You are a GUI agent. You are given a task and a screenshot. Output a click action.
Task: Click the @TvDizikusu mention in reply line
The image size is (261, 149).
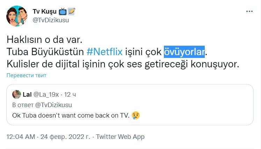(x=52, y=105)
